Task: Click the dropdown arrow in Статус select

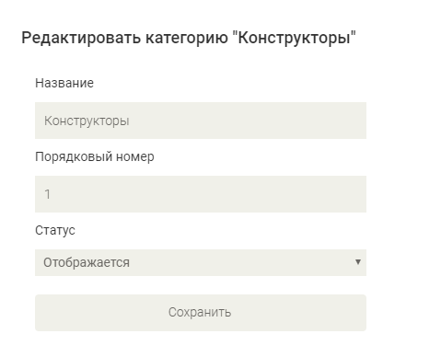Action: 357,262
